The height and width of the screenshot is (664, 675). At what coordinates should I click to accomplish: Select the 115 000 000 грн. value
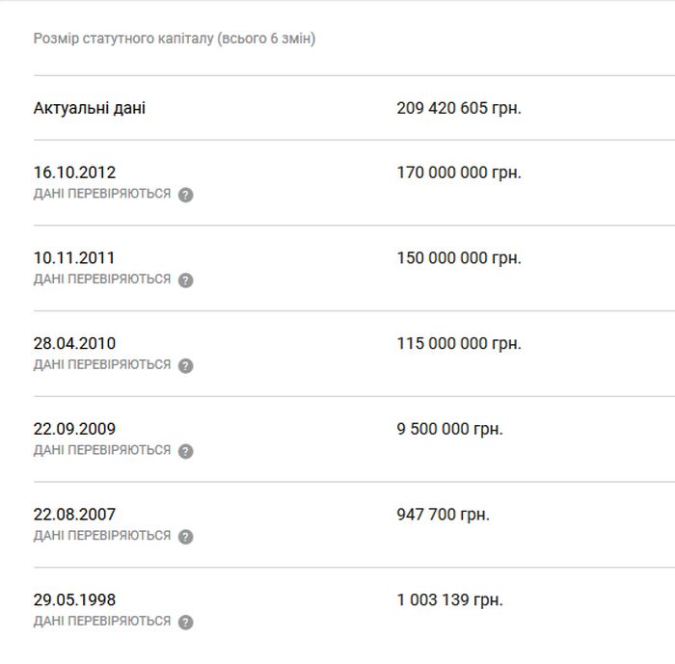click(x=459, y=343)
